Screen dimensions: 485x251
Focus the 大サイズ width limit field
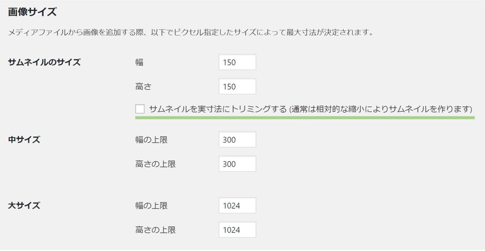(x=237, y=205)
